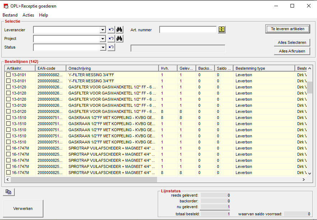Image resolution: width=317 pixels, height=220 pixels.
Task: Click the horizontal scrollbar thumb of the order list
Action: tap(84, 179)
